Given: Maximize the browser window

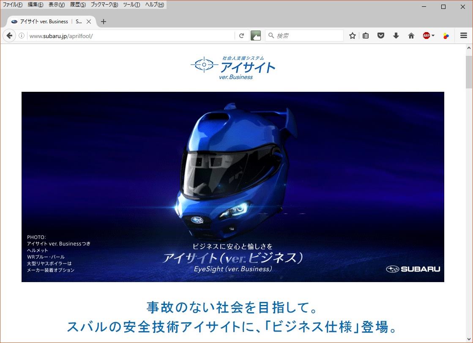Looking at the screenshot, I should tap(443, 7).
